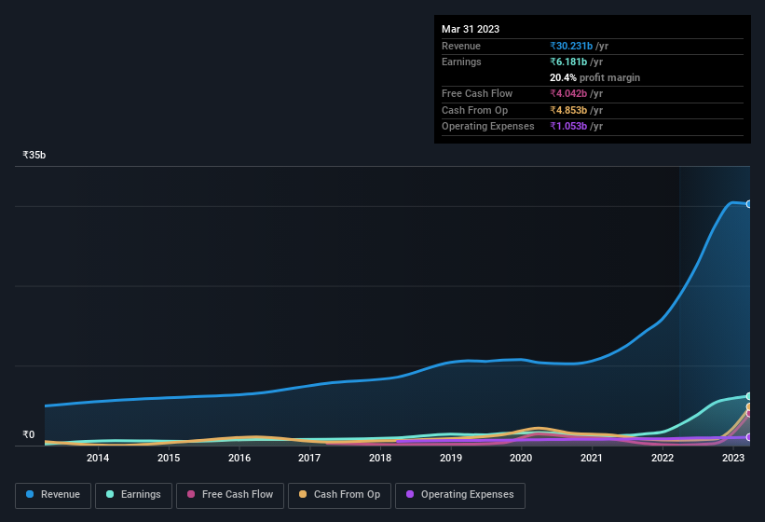Click the ₹6.181b earnings value

(568, 62)
